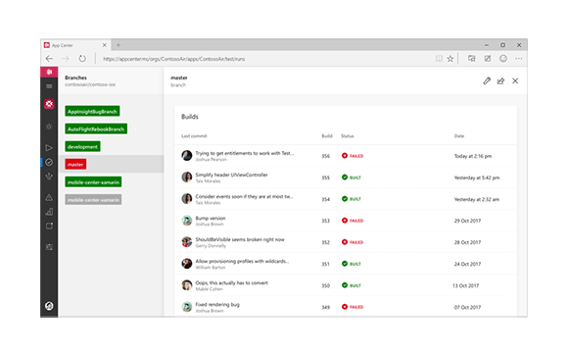Open the Diagnostics warning triangle icon
This screenshot has height=356, width=568.
coord(49,197)
